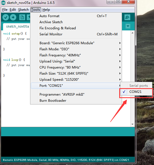
Task: Expand CPU Frequency: 80 MHz submenu
Action: point(76,67)
